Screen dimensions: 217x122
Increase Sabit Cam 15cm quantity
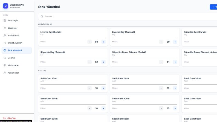pos(175,88)
